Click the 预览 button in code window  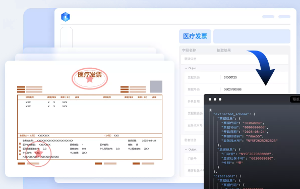[x=295, y=99]
